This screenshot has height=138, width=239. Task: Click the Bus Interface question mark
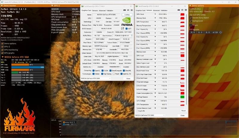[132, 35]
